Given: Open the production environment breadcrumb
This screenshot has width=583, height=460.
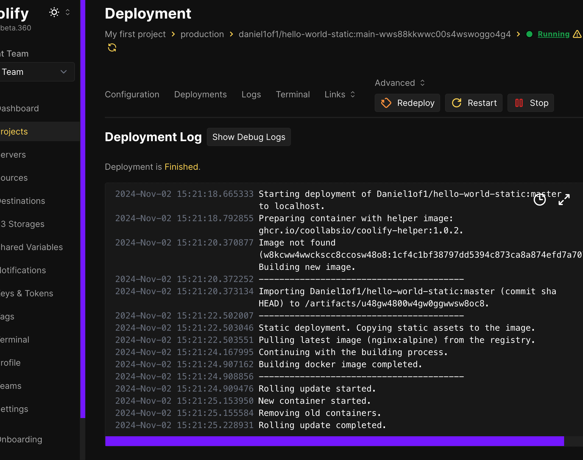Looking at the screenshot, I should coord(202,34).
